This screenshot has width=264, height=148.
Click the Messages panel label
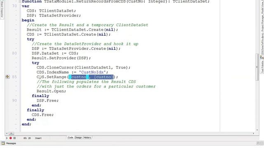point(11,143)
